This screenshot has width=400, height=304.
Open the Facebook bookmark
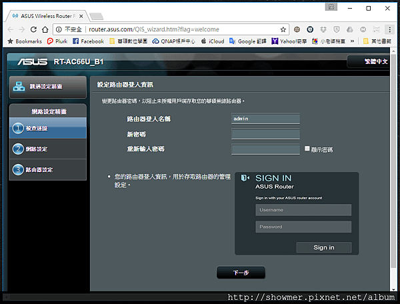[88, 41]
